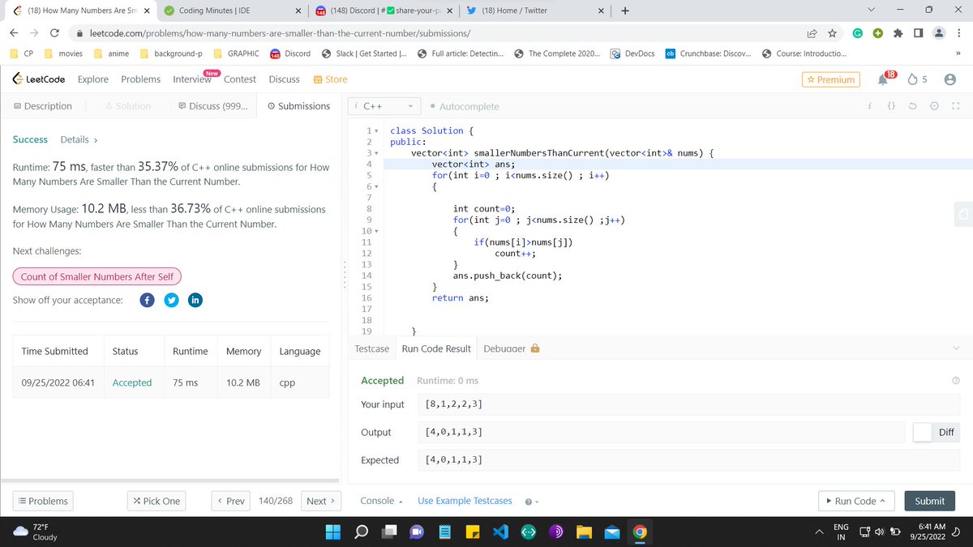Viewport: 973px width, 547px height.
Task: Click the Submit button
Action: click(929, 501)
